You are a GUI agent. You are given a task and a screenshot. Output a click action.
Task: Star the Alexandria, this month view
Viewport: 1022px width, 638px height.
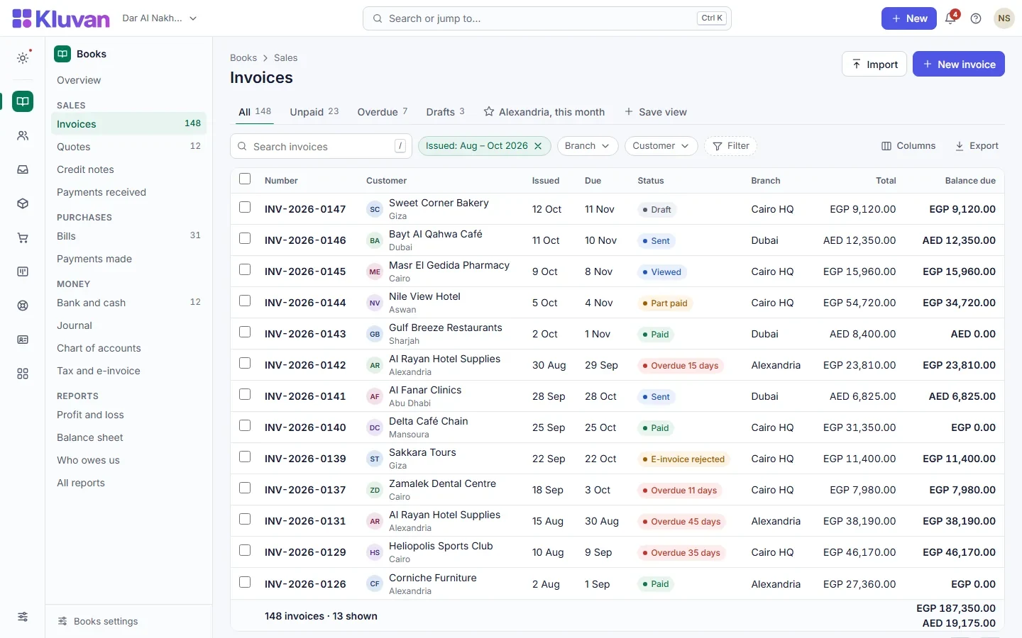489,112
